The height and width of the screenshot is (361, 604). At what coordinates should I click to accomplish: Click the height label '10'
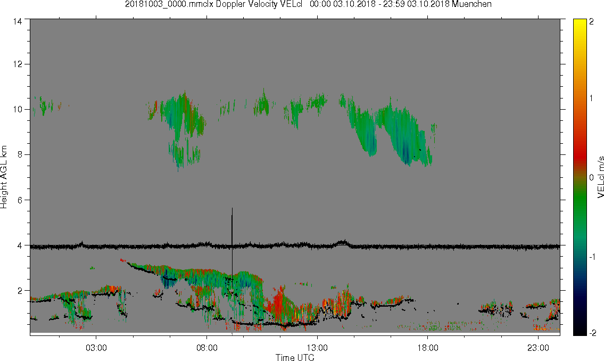(18, 109)
